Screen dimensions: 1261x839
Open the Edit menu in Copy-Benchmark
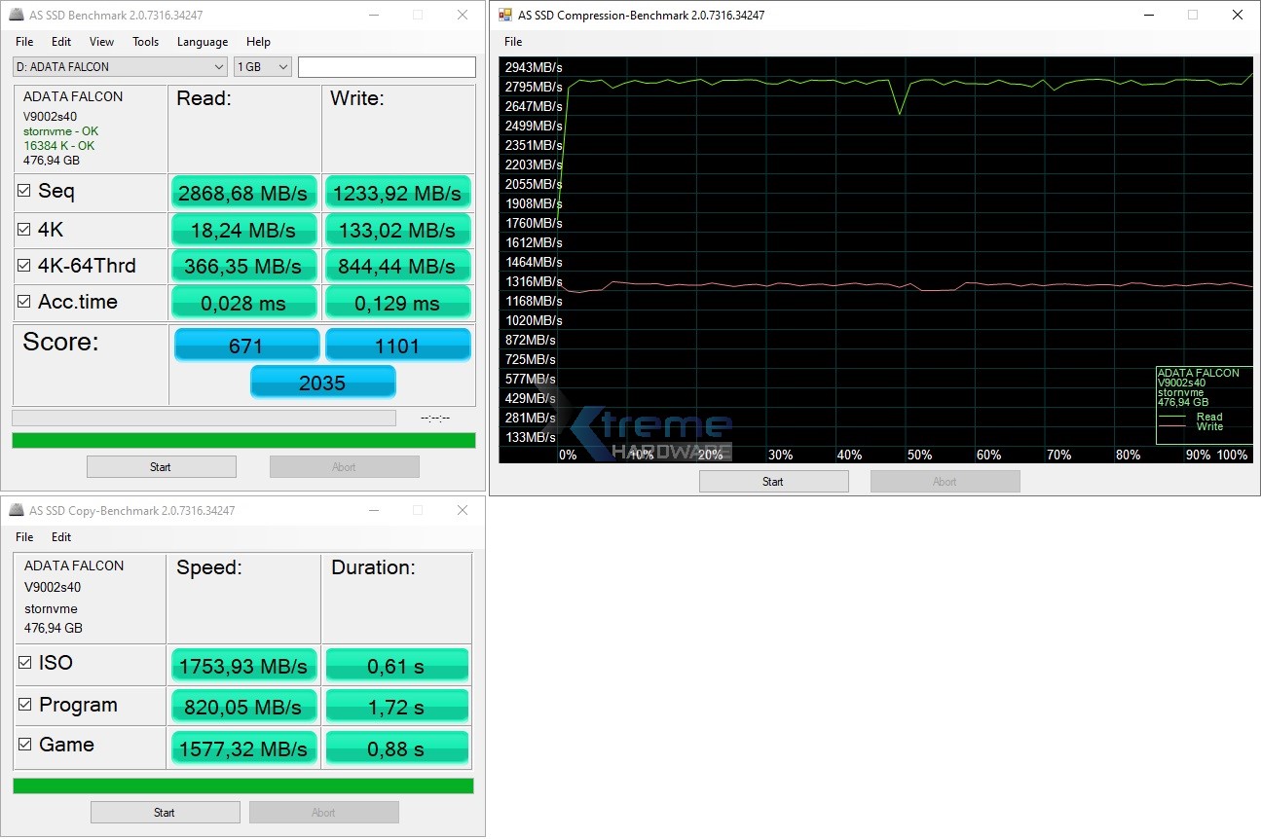[60, 537]
